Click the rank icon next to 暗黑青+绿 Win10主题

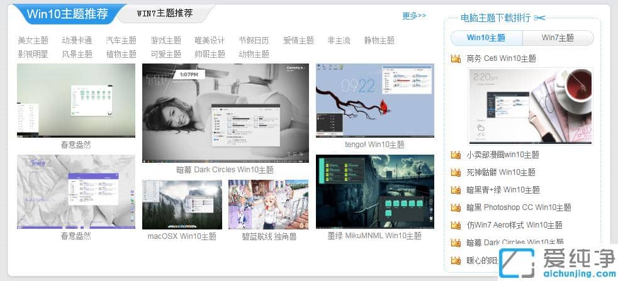pos(456,190)
